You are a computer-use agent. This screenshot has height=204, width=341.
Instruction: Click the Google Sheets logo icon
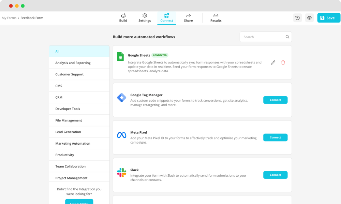coord(120,57)
